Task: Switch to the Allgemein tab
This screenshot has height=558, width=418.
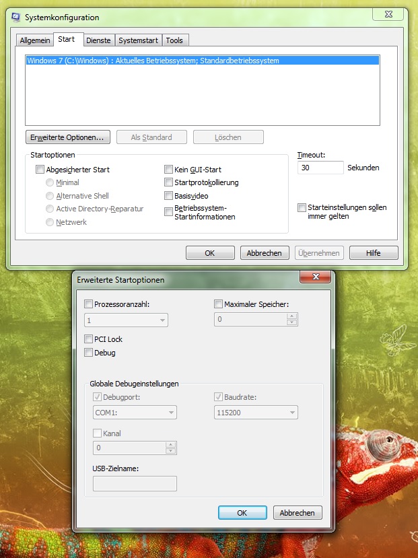Action: (x=35, y=40)
